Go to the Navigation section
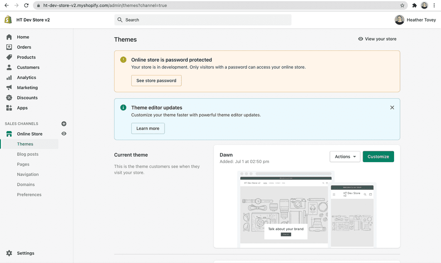Screen dimensions: 441x263 [28, 174]
